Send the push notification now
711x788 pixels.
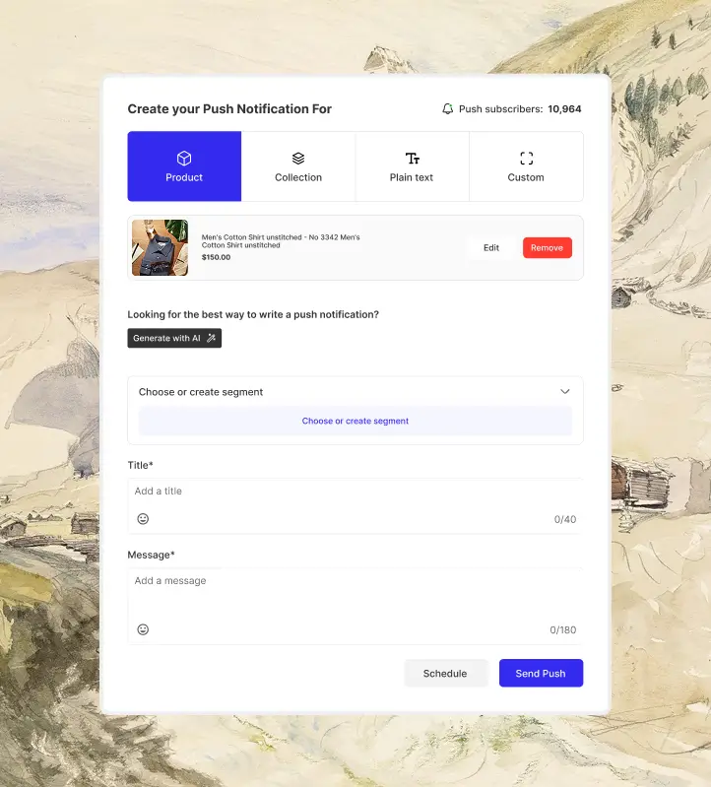click(542, 673)
